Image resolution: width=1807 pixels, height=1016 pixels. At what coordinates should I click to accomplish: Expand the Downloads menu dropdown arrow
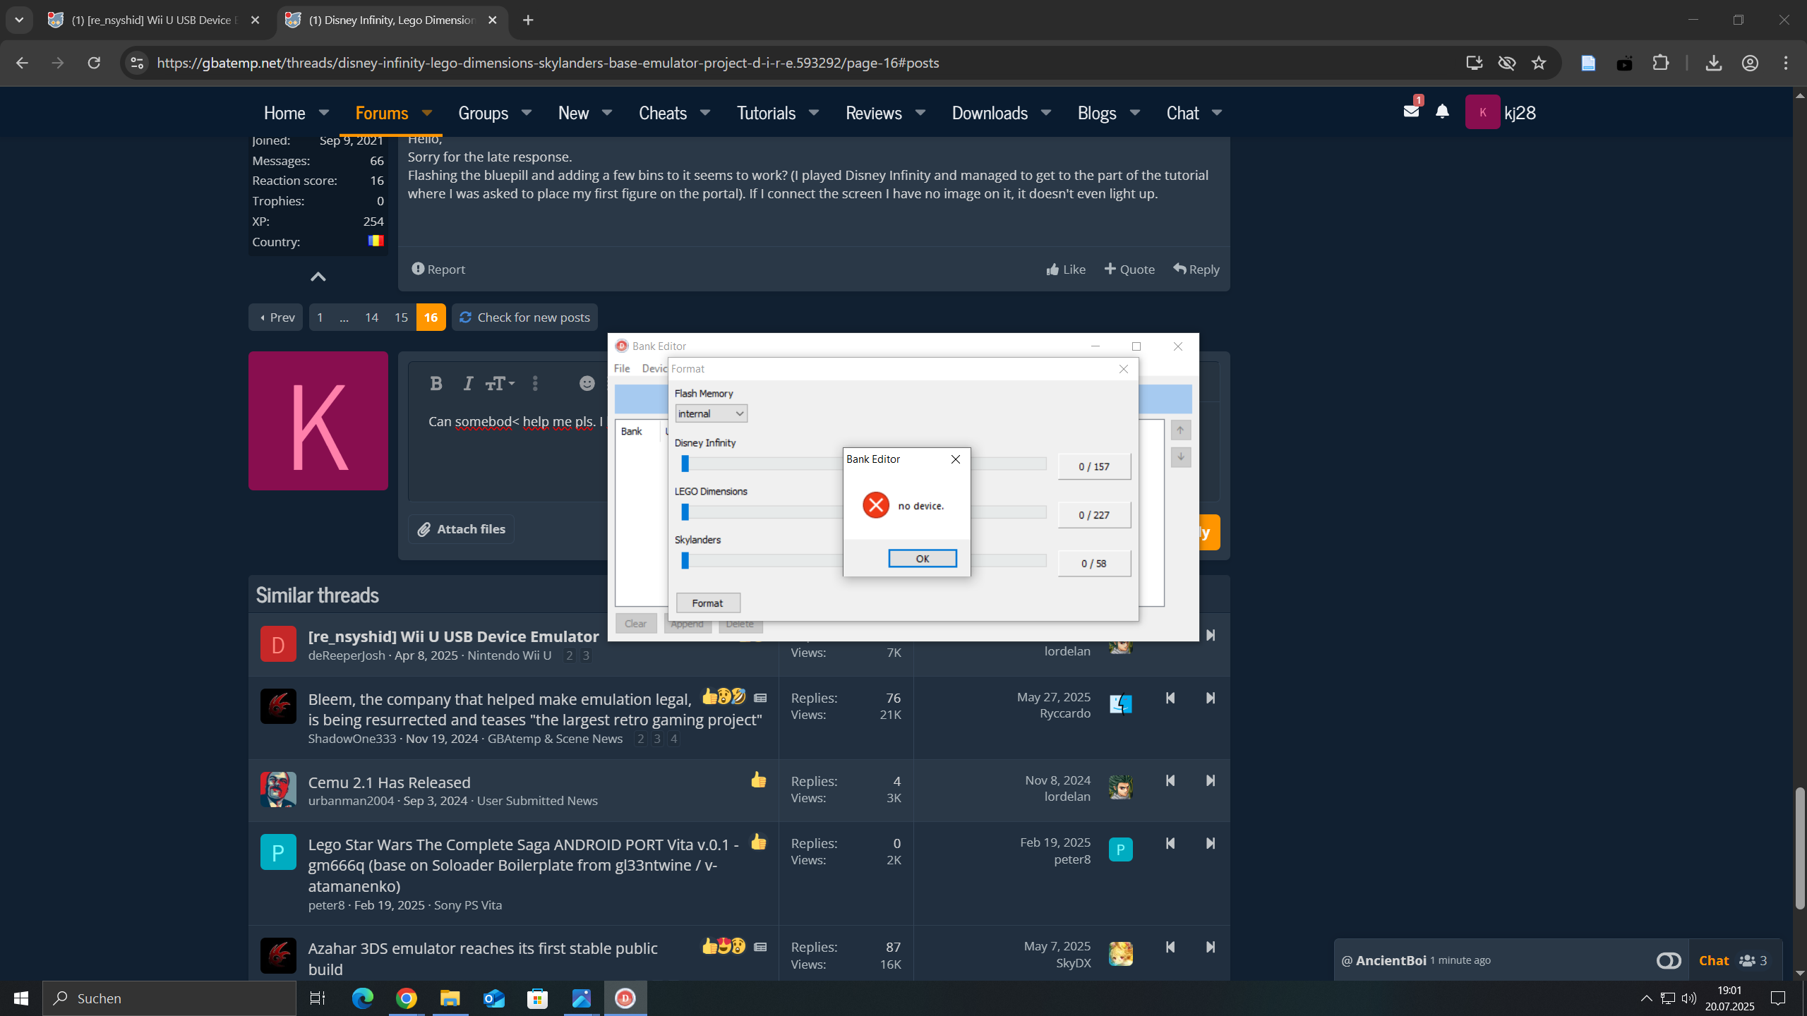[x=1046, y=113]
